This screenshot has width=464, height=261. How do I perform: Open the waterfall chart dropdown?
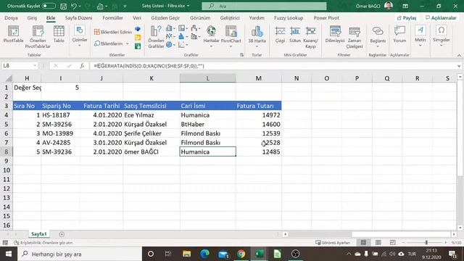[196, 28]
